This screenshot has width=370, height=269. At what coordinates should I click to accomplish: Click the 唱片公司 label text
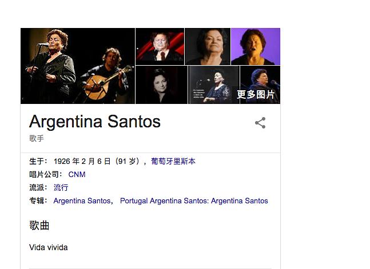point(44,174)
